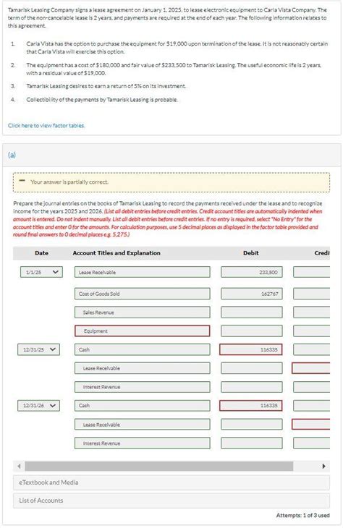The height and width of the screenshot is (528, 343).
Task: Click the 12/31/25 Cash debit amount
Action: (251, 349)
